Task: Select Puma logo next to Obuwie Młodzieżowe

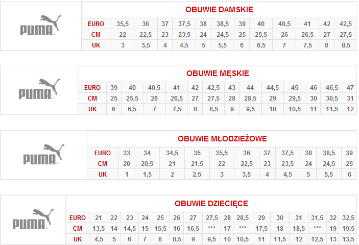Action: (x=43, y=154)
